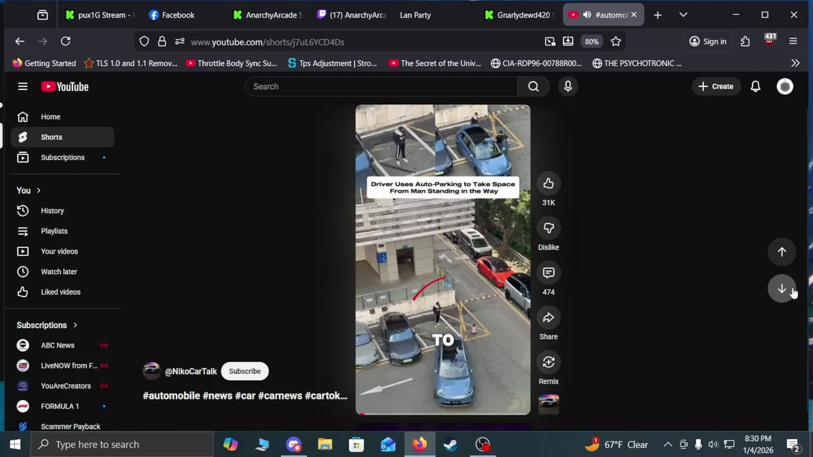This screenshot has height=457, width=813.
Task: Open Steam from the taskbar
Action: 450,444
